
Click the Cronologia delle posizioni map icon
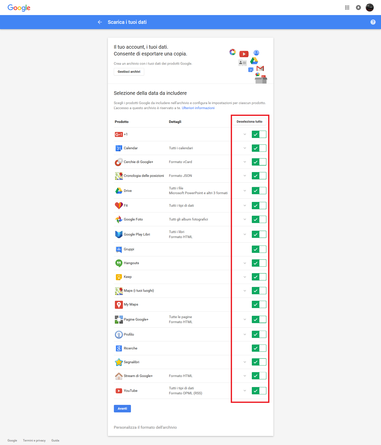[119, 176]
